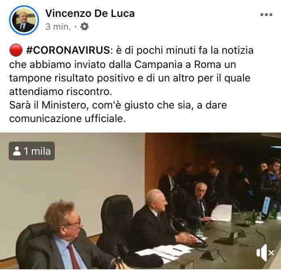Open the Vincenzo De Luca name link
This screenshot has width=281, height=270.
click(90, 13)
